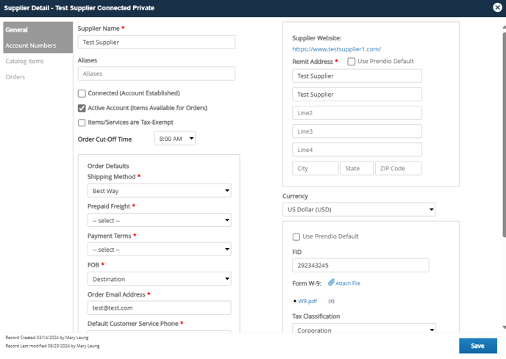Enable Items/Services are Tax-Exempt checkbox
The height and width of the screenshot is (359, 506).
(x=82, y=123)
